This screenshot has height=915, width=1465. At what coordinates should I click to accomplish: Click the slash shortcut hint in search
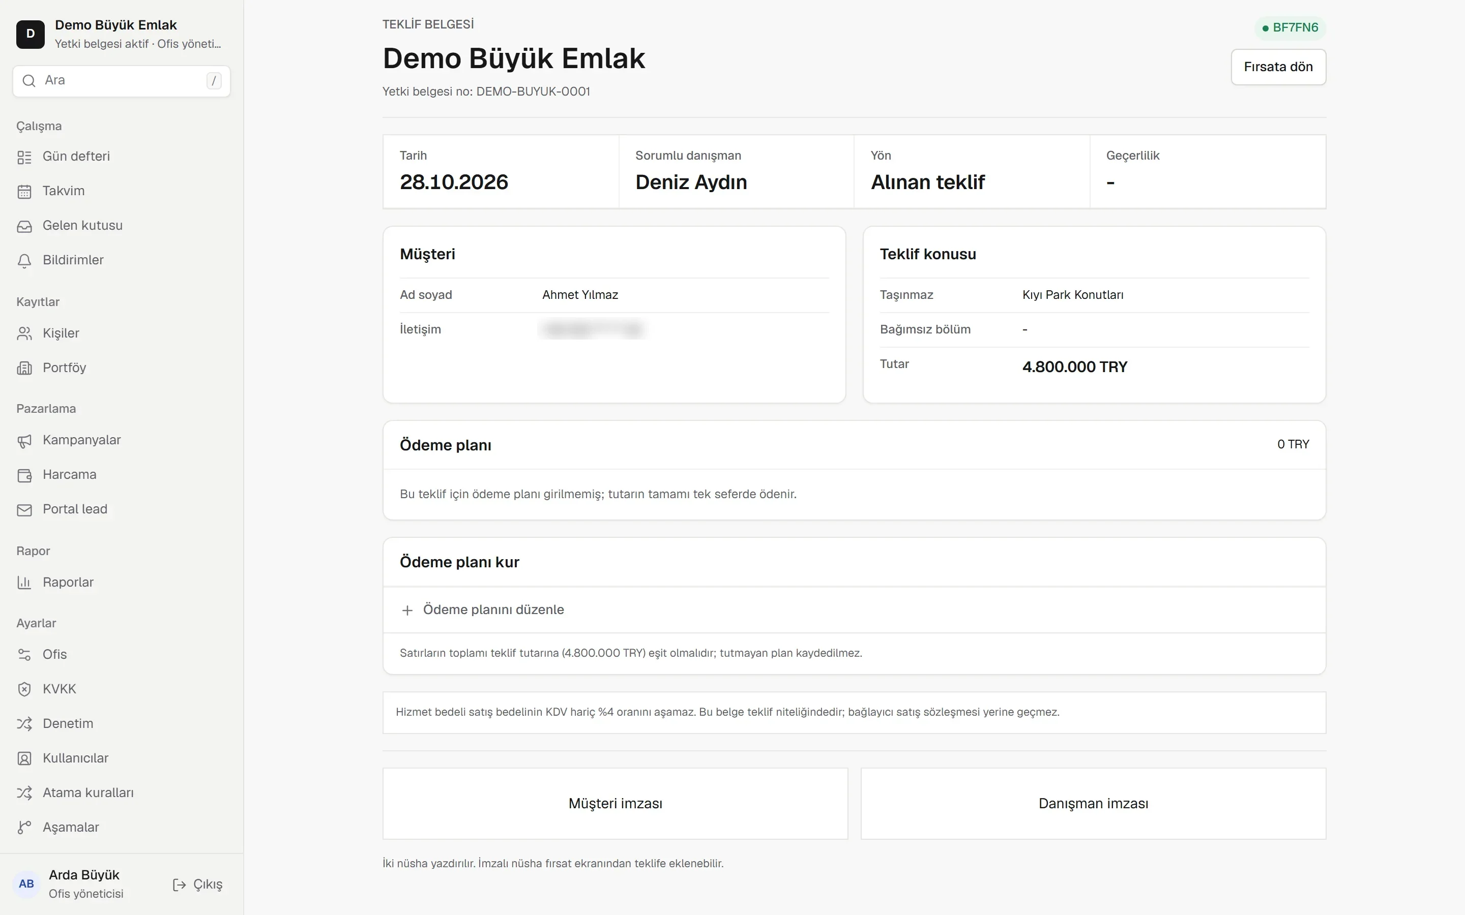(x=214, y=80)
